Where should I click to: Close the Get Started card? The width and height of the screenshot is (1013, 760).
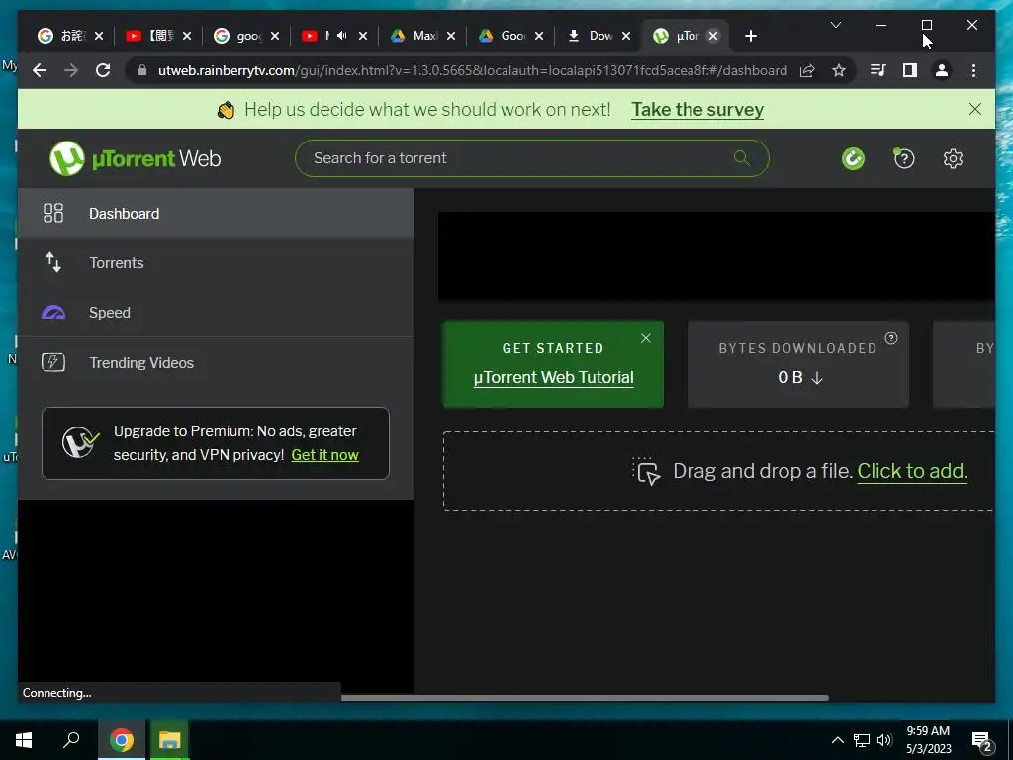pos(645,338)
